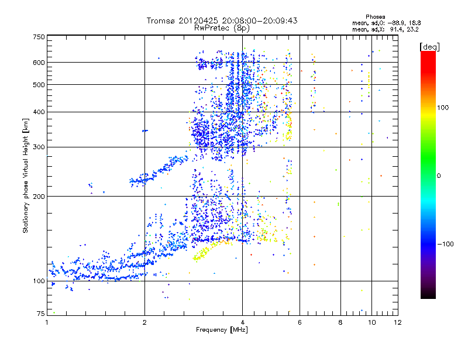Click the 'Phases' header text
468x351 pixels.
(375, 17)
